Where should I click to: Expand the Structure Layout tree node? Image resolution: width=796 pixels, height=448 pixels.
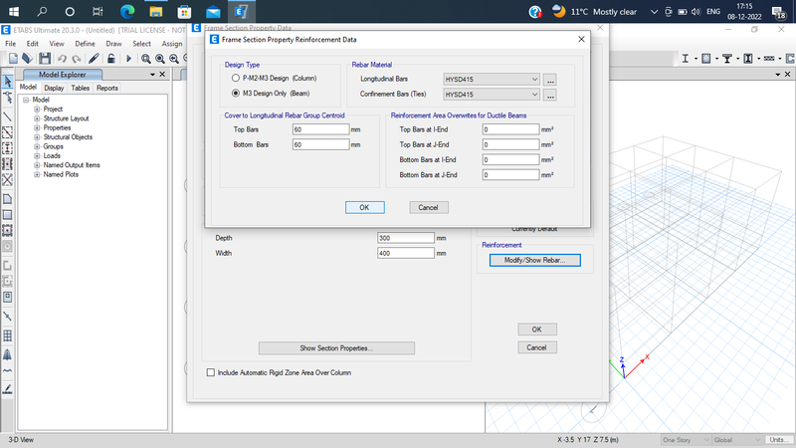pos(37,118)
